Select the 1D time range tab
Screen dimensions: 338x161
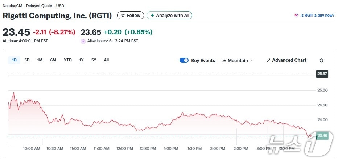(14, 60)
